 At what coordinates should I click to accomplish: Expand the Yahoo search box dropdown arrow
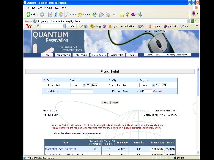tap(64, 26)
